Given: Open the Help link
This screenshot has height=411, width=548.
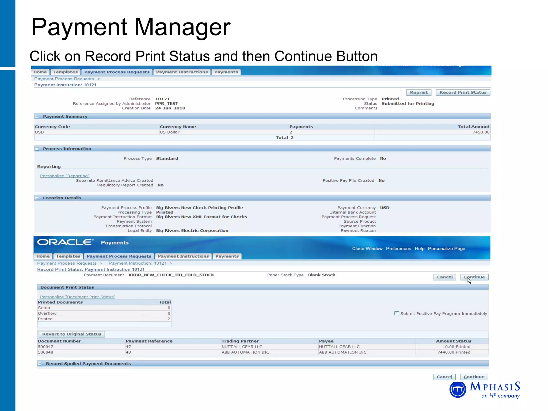Looking at the screenshot, I should pos(420,249).
